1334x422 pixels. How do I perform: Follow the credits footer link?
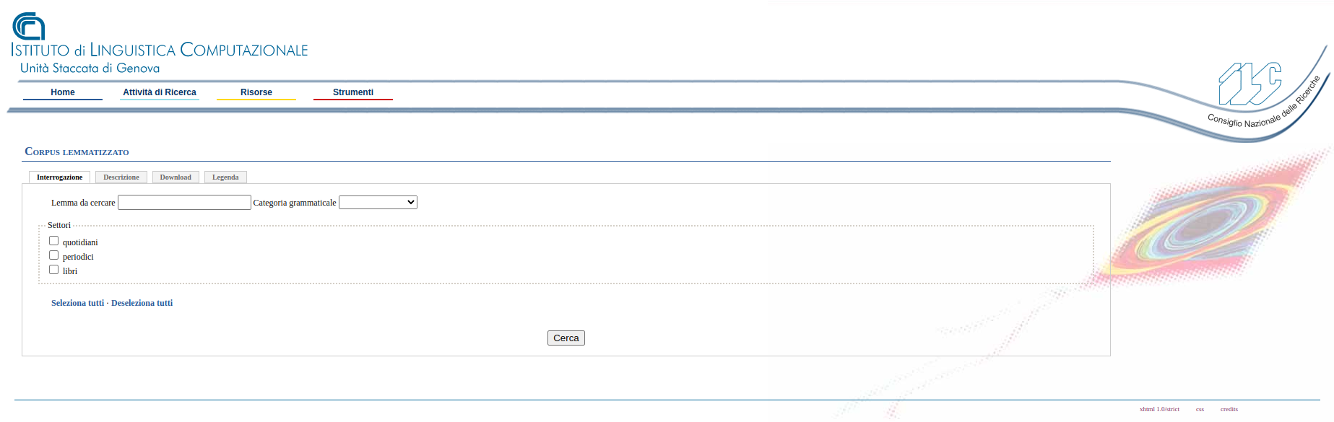(x=1229, y=409)
